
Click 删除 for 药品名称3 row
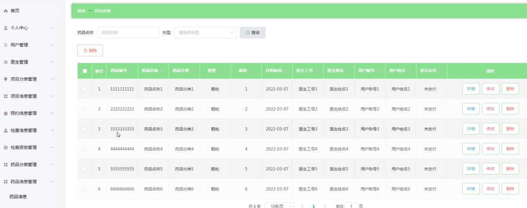coord(510,129)
